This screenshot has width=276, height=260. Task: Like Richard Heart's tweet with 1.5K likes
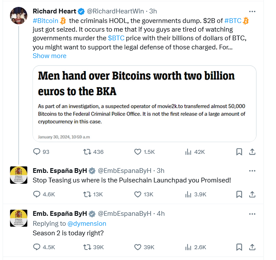pyautogui.click(x=138, y=152)
